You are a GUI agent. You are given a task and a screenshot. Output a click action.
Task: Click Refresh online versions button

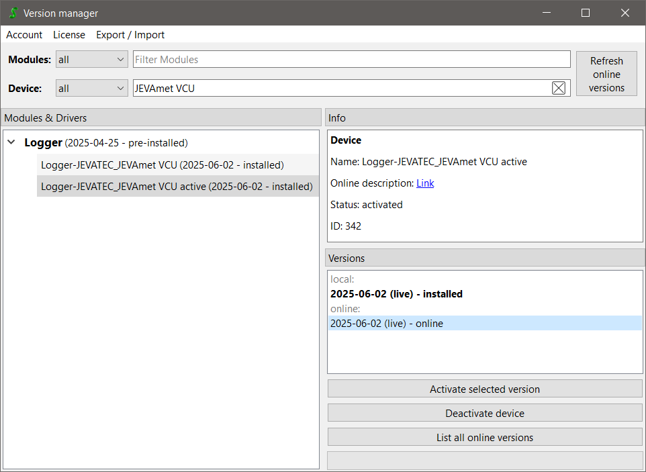point(606,74)
